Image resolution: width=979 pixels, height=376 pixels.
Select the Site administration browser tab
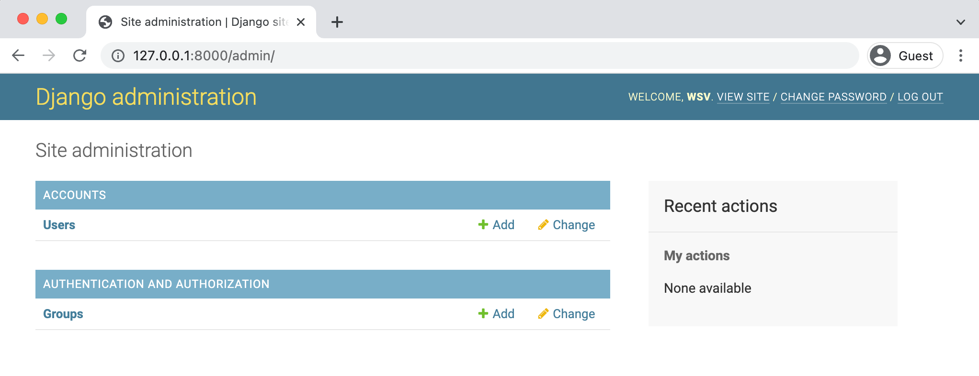point(201,22)
